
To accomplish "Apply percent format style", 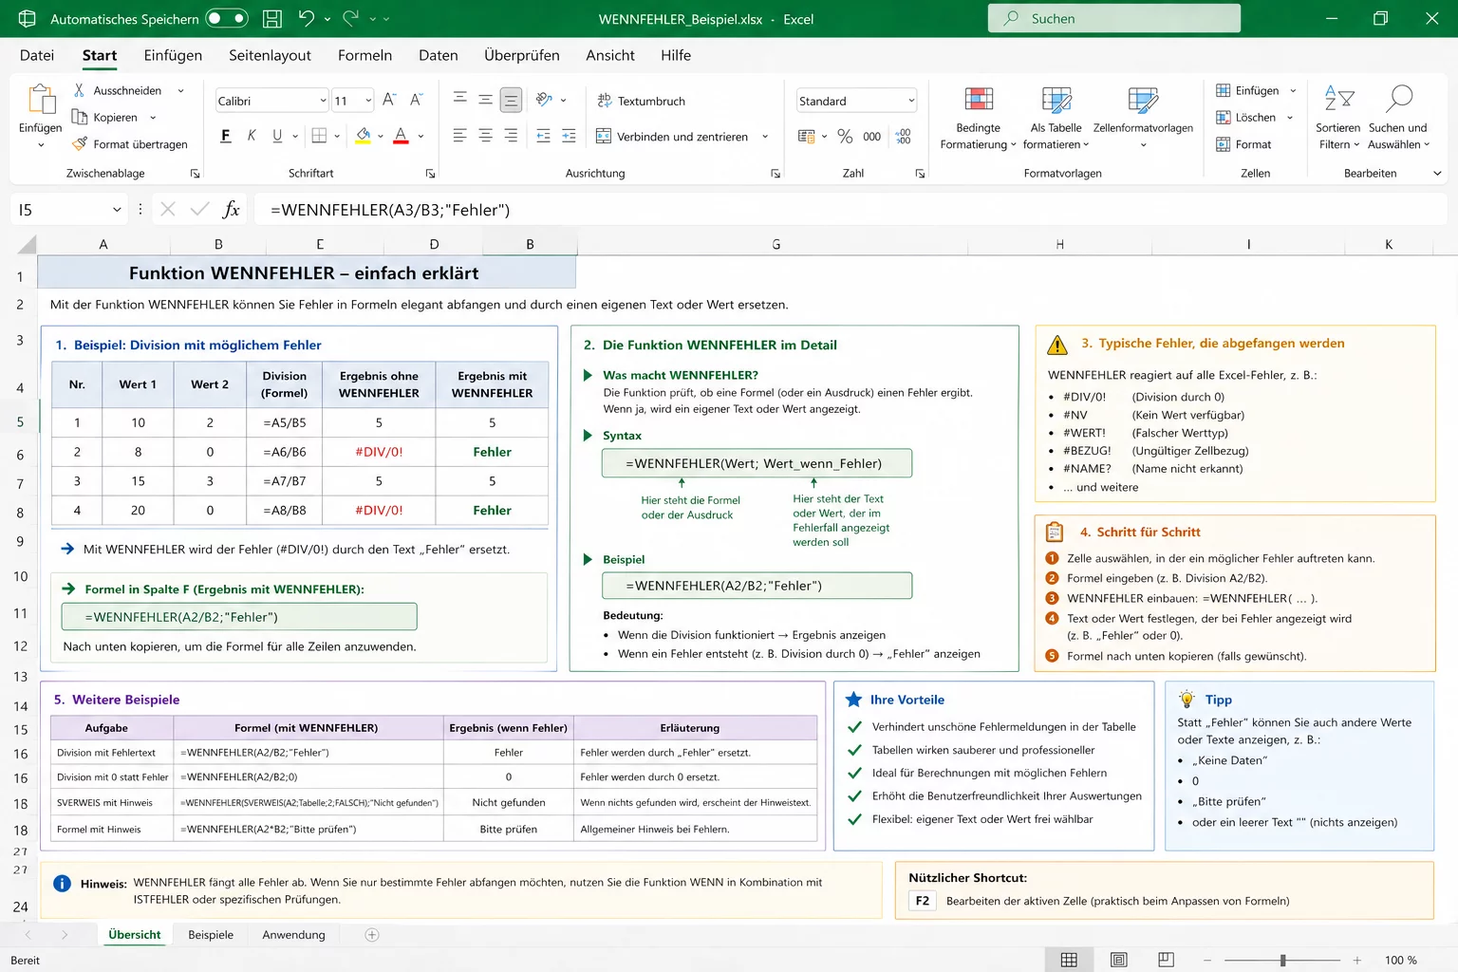I will click(x=845, y=137).
